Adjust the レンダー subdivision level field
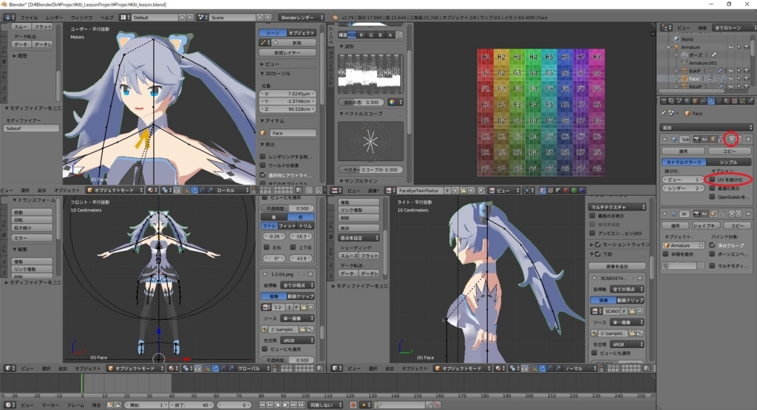Image resolution: width=757 pixels, height=410 pixels. 683,188
